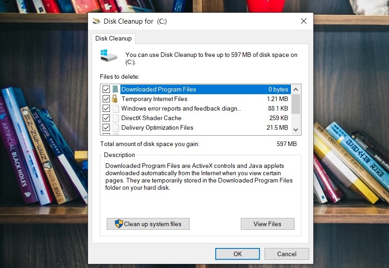
Task: Confirm the cleanup with OK
Action: click(238, 254)
